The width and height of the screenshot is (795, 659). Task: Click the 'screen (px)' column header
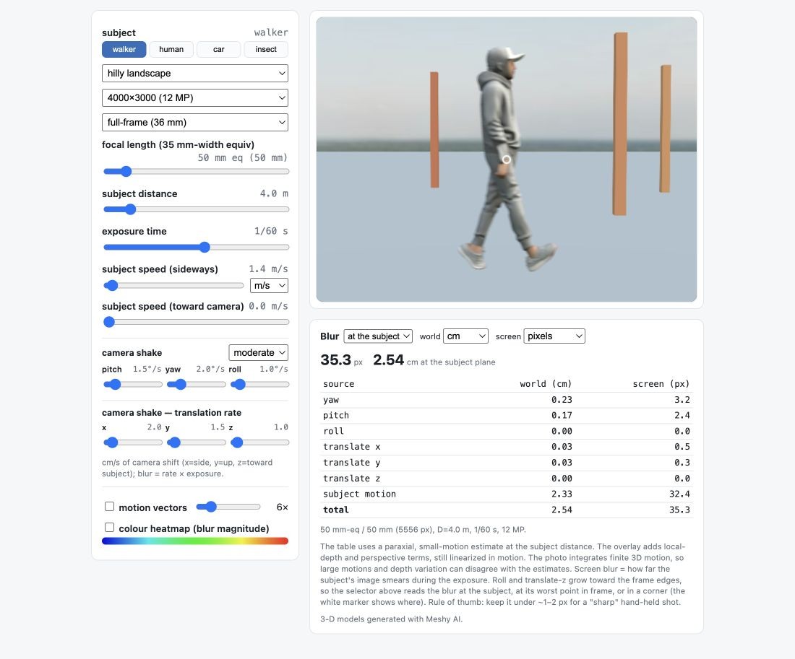(661, 384)
